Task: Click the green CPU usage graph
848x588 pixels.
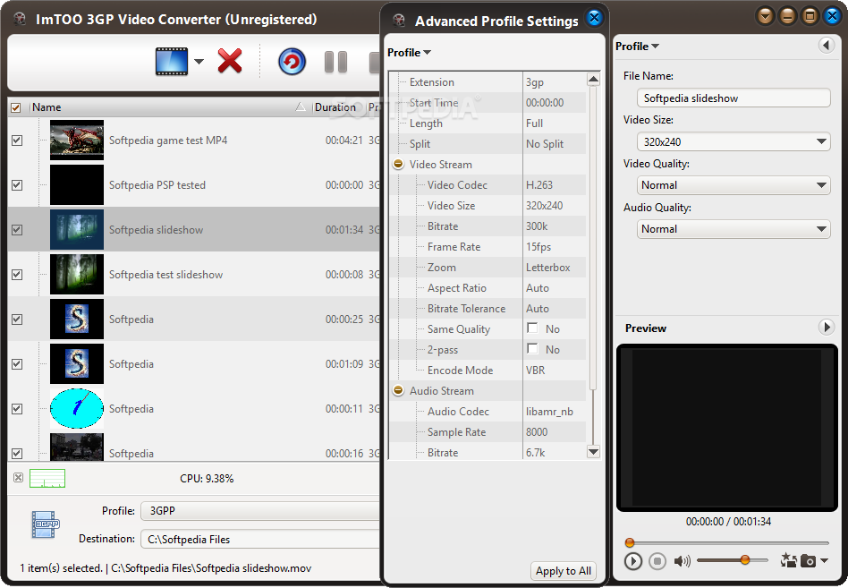Action: click(x=47, y=478)
